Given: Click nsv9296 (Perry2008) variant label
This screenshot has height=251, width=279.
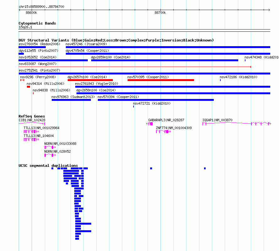Looking at the screenshot, I should (x=38, y=77).
